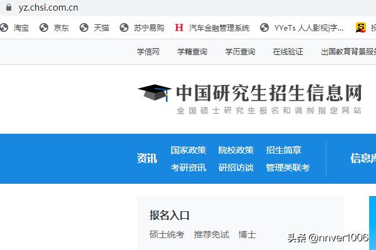Click the globe icon beside YYeTs 人人影视
The height and width of the screenshot is (250, 376).
[x=264, y=27]
